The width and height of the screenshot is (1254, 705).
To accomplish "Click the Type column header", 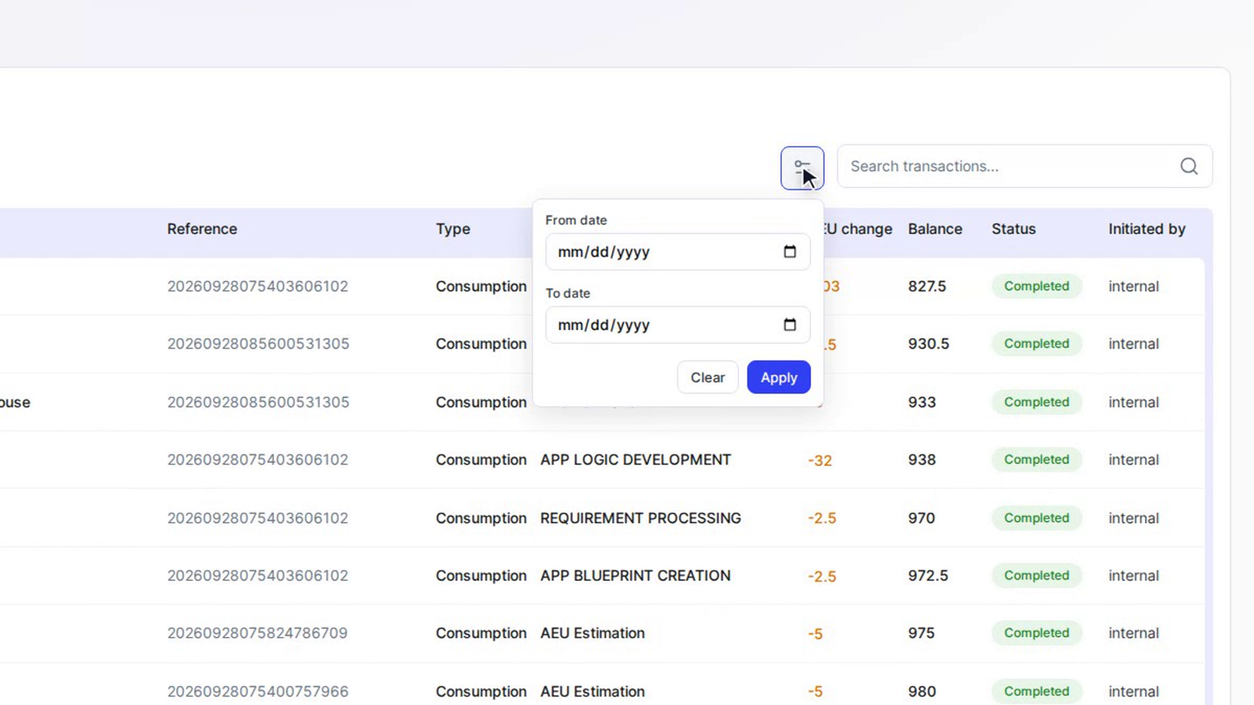I will coord(453,229).
